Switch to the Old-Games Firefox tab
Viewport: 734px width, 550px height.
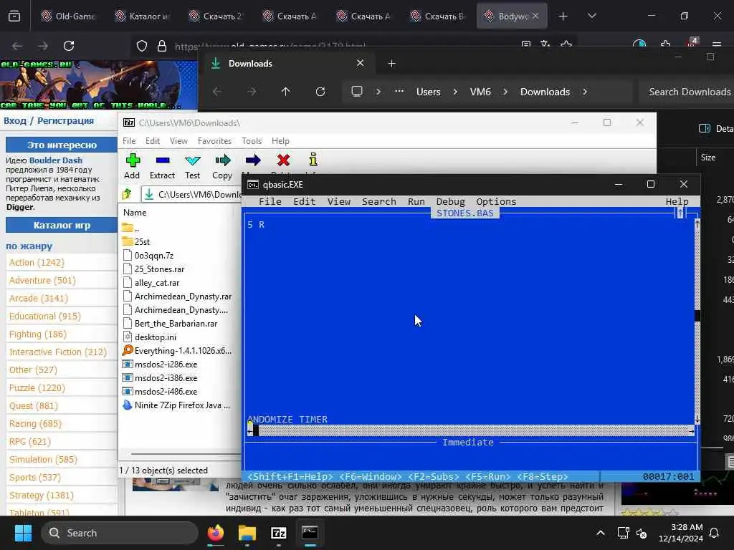[68, 16]
